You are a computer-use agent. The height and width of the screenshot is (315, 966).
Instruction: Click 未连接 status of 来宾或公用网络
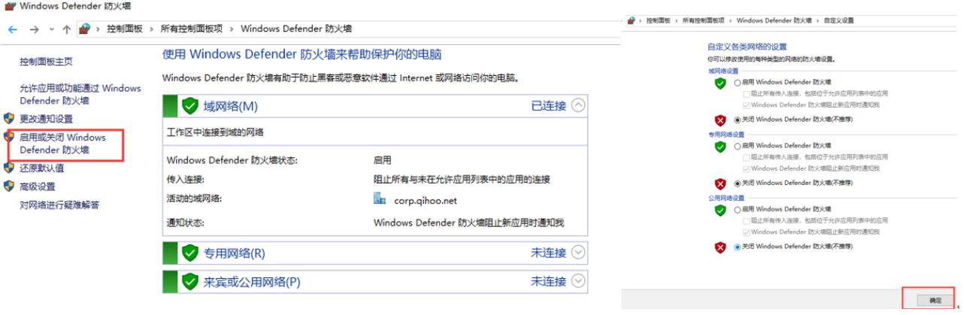coord(549,282)
